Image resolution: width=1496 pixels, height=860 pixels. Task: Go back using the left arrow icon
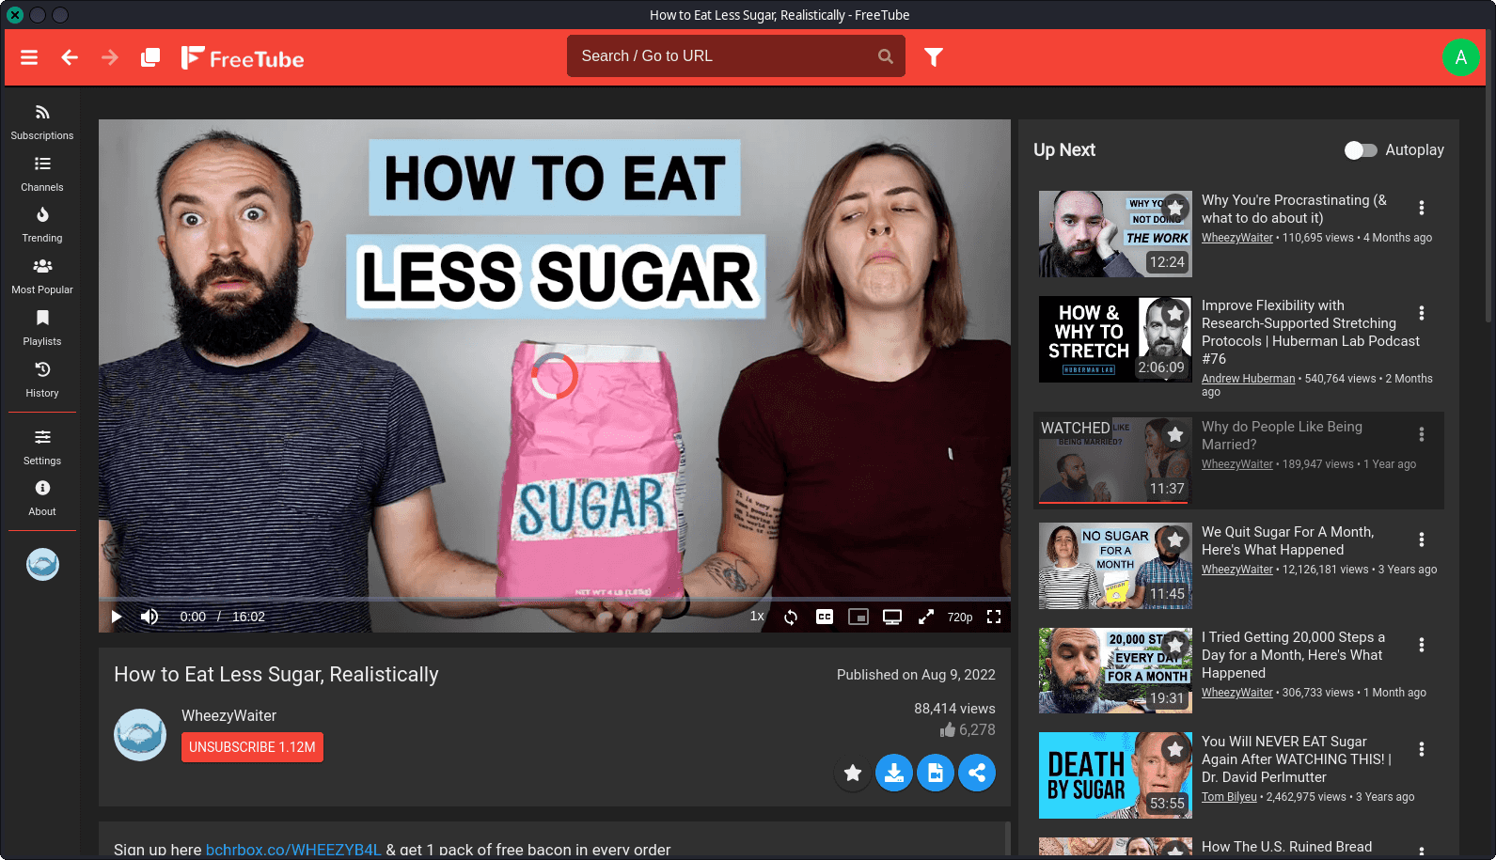click(70, 57)
